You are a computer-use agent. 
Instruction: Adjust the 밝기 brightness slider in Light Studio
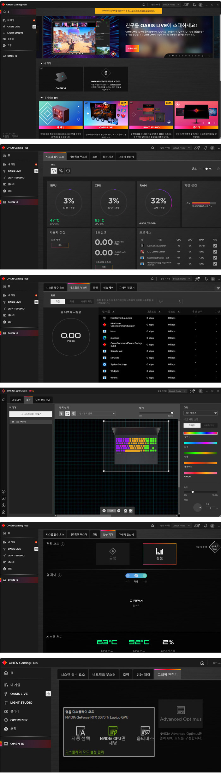coord(156,413)
